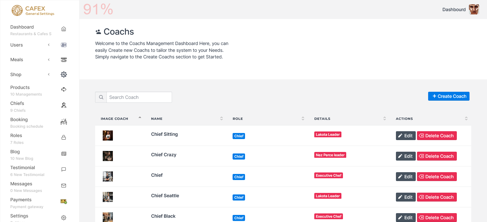Click the Messages envelope icon
The height and width of the screenshot is (222, 487).
click(x=64, y=186)
